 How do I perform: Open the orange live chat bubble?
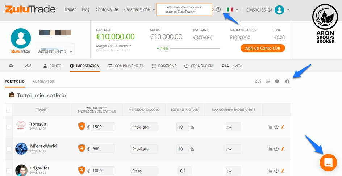point(329,162)
